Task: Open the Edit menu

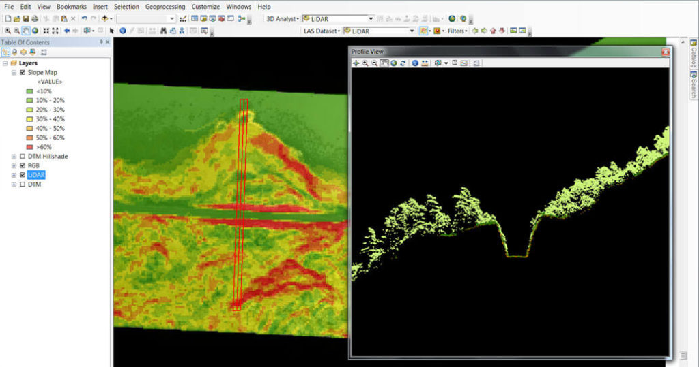Action: tap(25, 7)
